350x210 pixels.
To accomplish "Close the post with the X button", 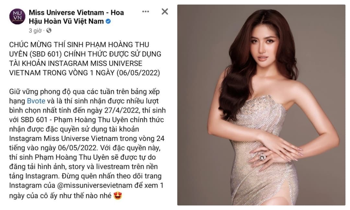I will click(x=165, y=12).
